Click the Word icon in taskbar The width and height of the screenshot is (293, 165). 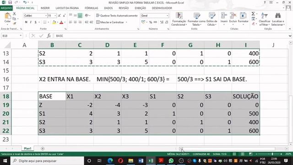pyautogui.click(x=141, y=161)
